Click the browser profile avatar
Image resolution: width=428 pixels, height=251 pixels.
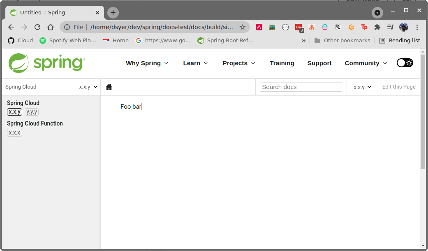click(x=404, y=27)
